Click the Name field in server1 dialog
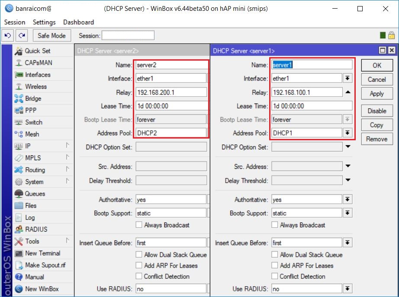The height and width of the screenshot is (297, 399). click(312, 65)
